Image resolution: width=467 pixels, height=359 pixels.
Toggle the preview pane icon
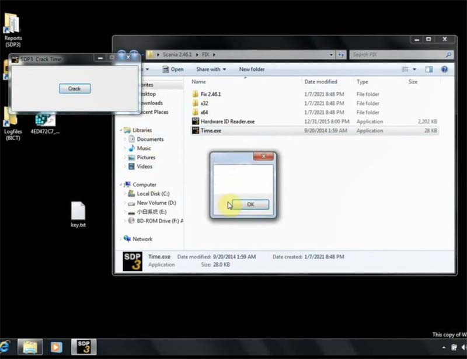[429, 69]
